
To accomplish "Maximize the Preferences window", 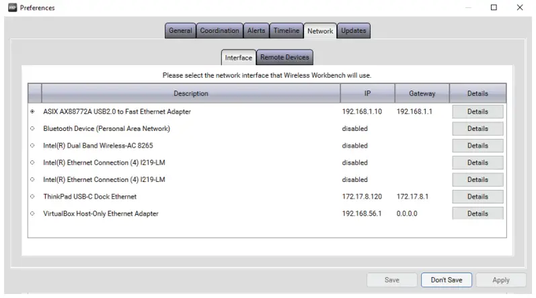I will pos(494,7).
